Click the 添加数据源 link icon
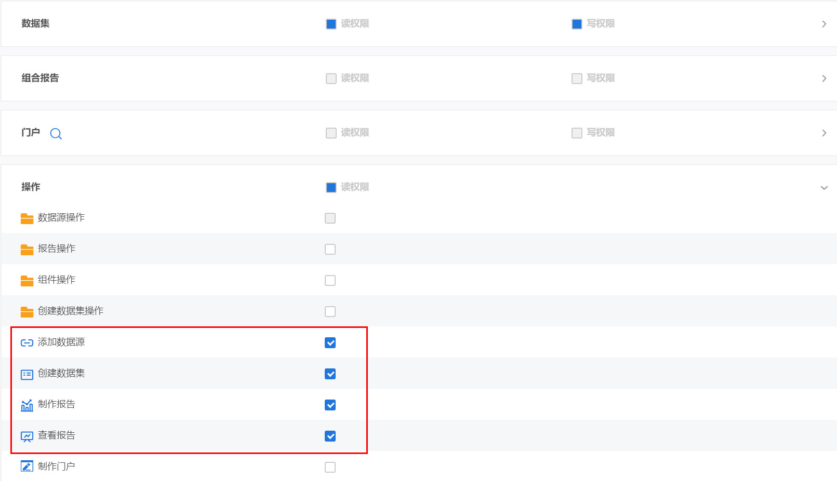The height and width of the screenshot is (481, 837). 27,343
